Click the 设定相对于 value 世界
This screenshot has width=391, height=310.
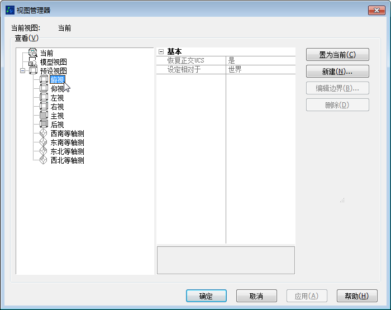point(260,70)
